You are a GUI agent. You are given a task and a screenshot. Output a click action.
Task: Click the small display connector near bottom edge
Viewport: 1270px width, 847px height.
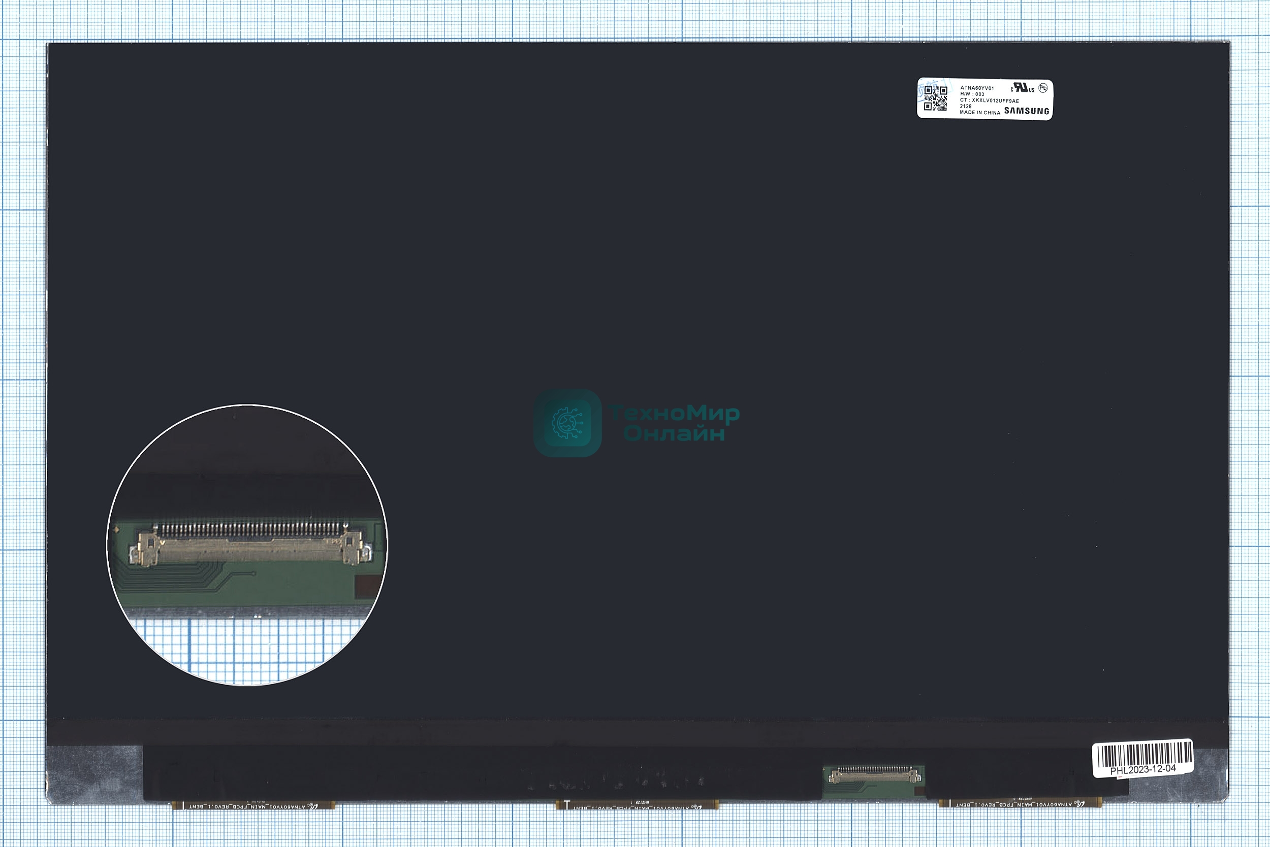[x=874, y=775]
